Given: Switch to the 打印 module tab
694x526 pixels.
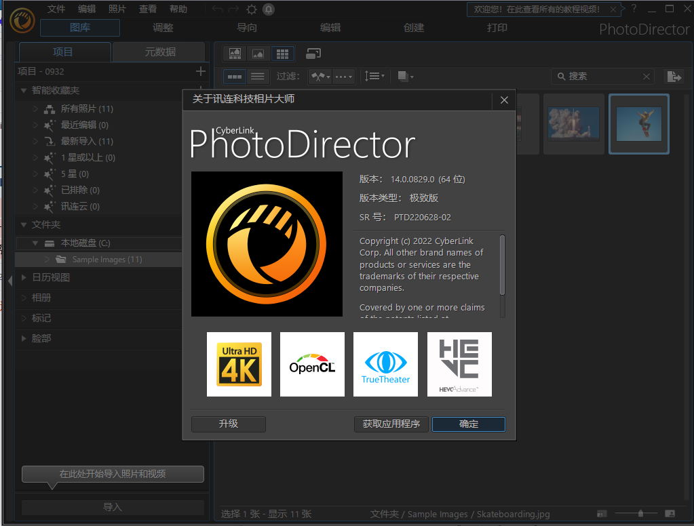Looking at the screenshot, I should coord(497,28).
